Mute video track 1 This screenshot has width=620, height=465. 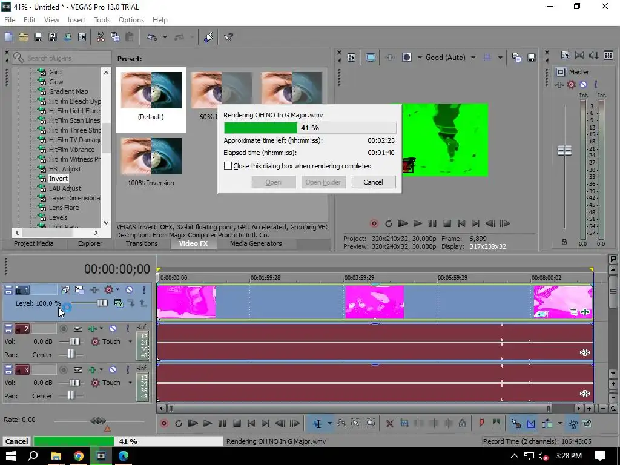click(130, 290)
